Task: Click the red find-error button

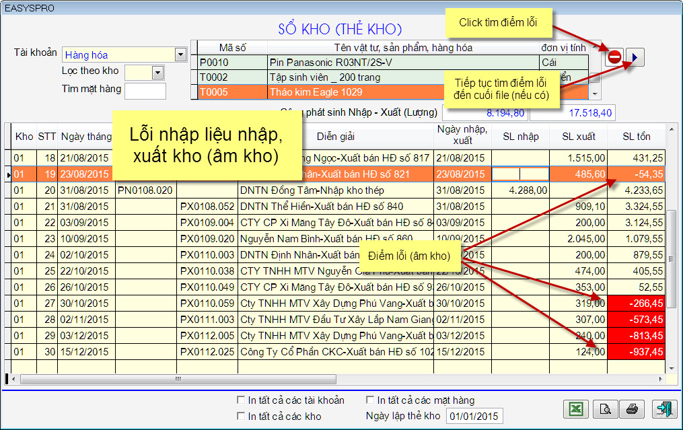Action: 614,57
